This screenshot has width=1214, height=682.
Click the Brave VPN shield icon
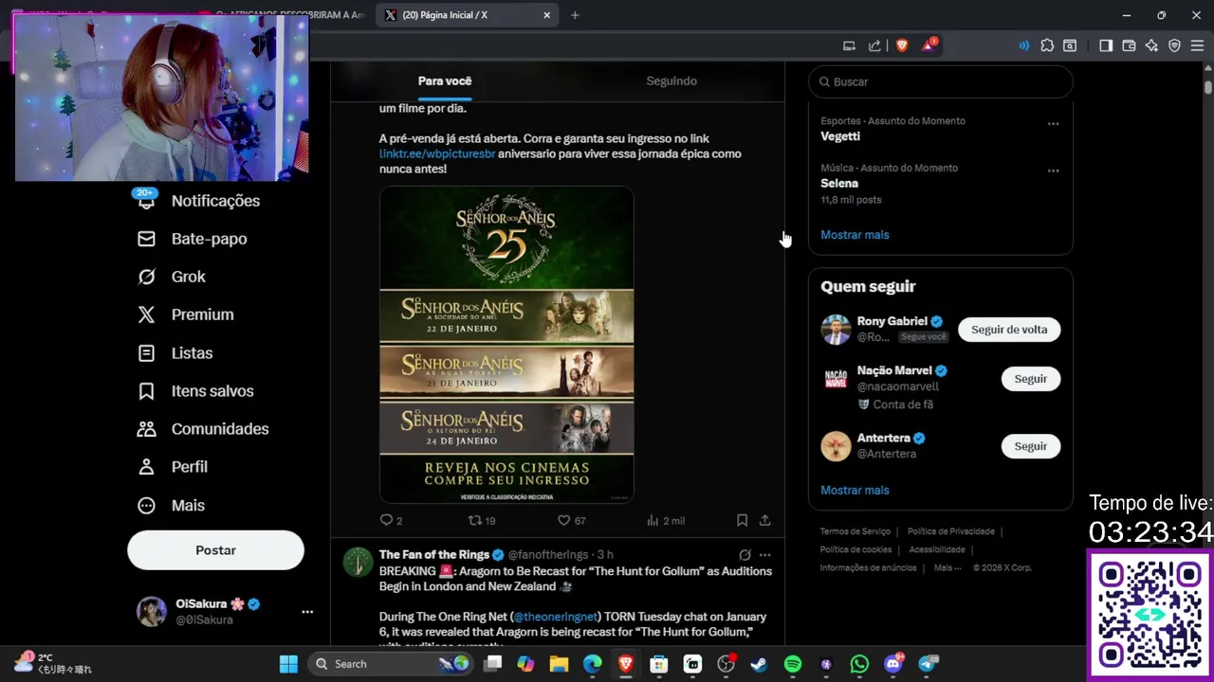click(x=1174, y=45)
